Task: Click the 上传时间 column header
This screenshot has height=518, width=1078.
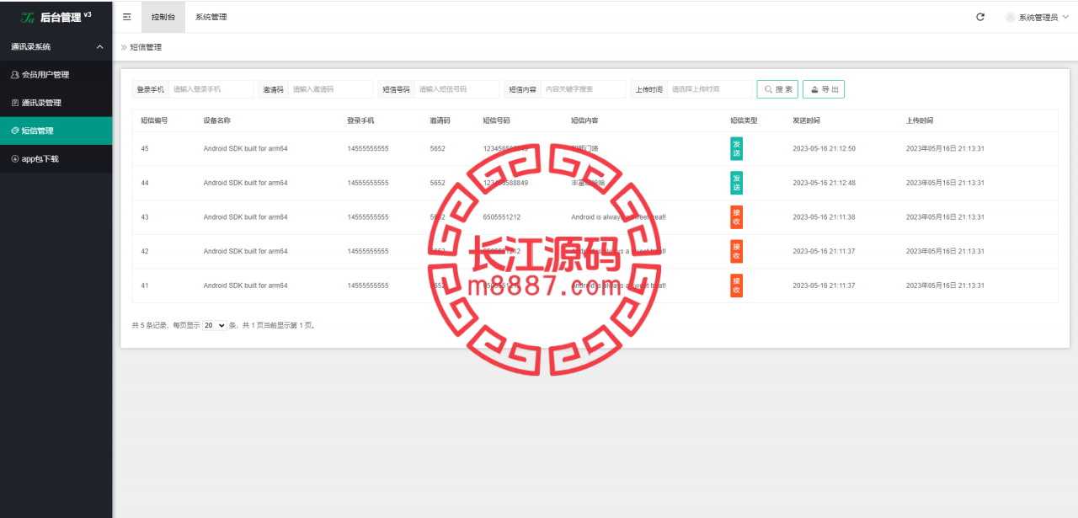Action: (920, 120)
